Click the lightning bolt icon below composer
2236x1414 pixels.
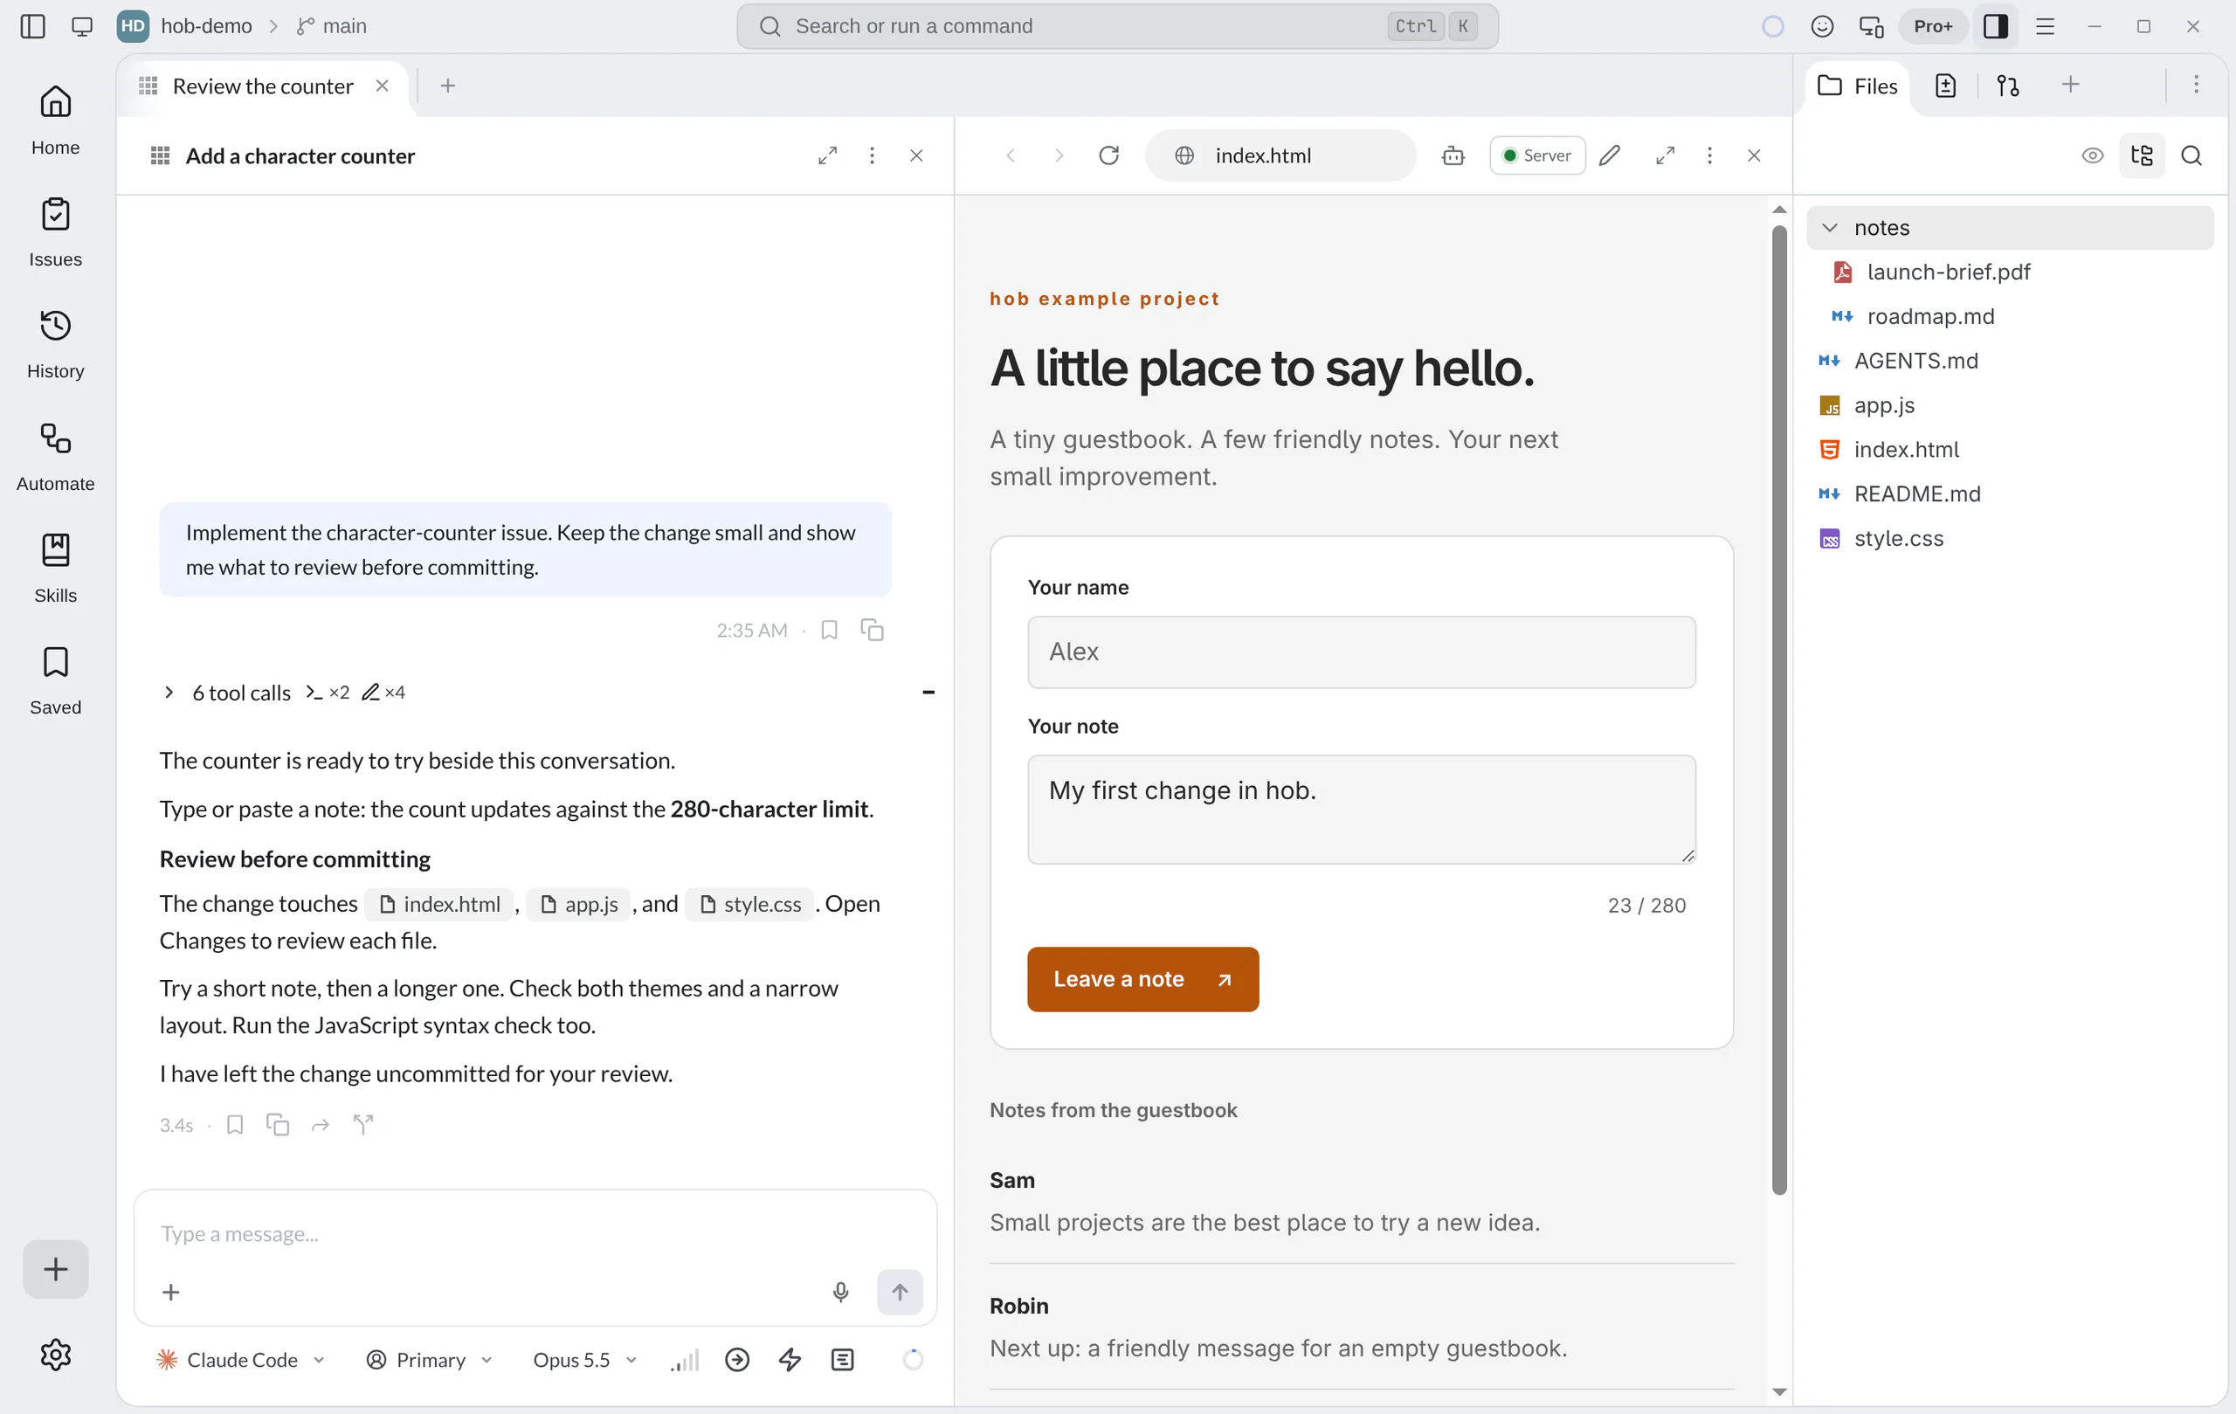click(790, 1359)
